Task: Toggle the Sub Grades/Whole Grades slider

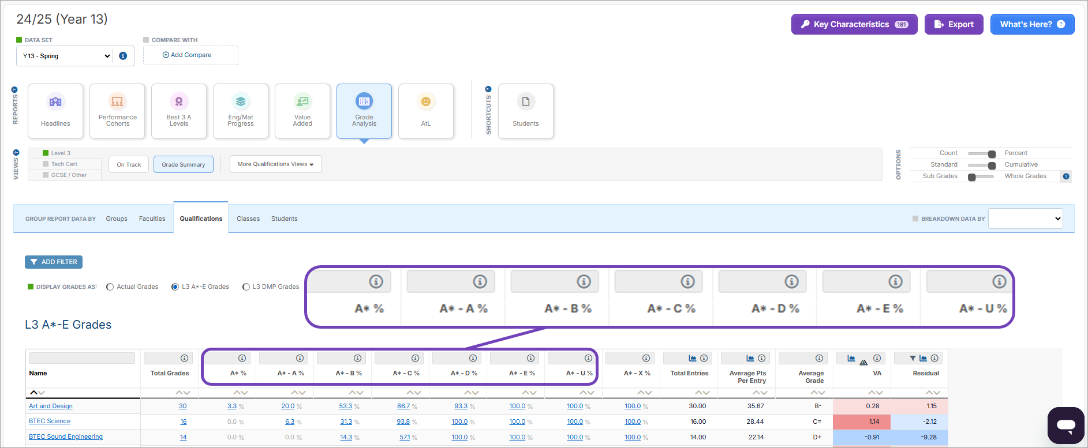Action: (x=981, y=177)
